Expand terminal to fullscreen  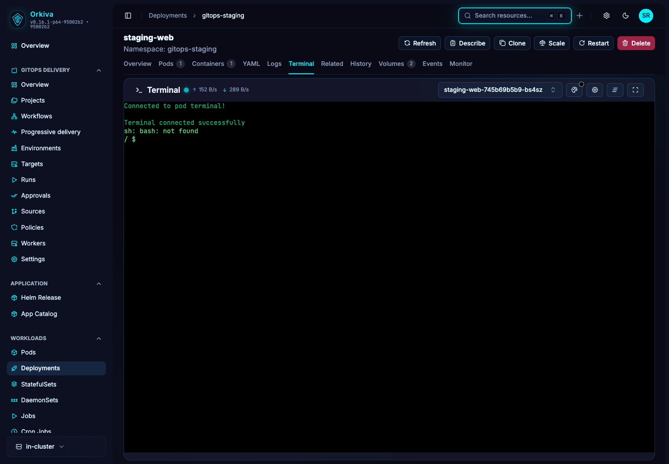pos(636,90)
